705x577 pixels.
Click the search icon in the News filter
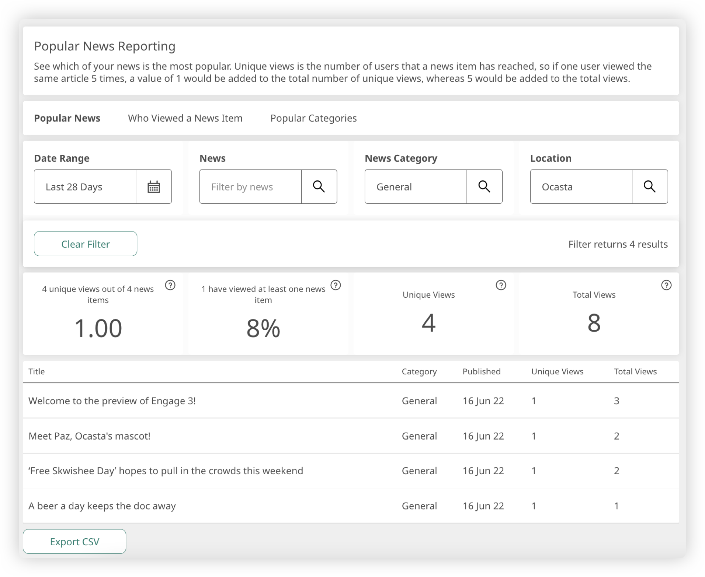pyautogui.click(x=319, y=187)
